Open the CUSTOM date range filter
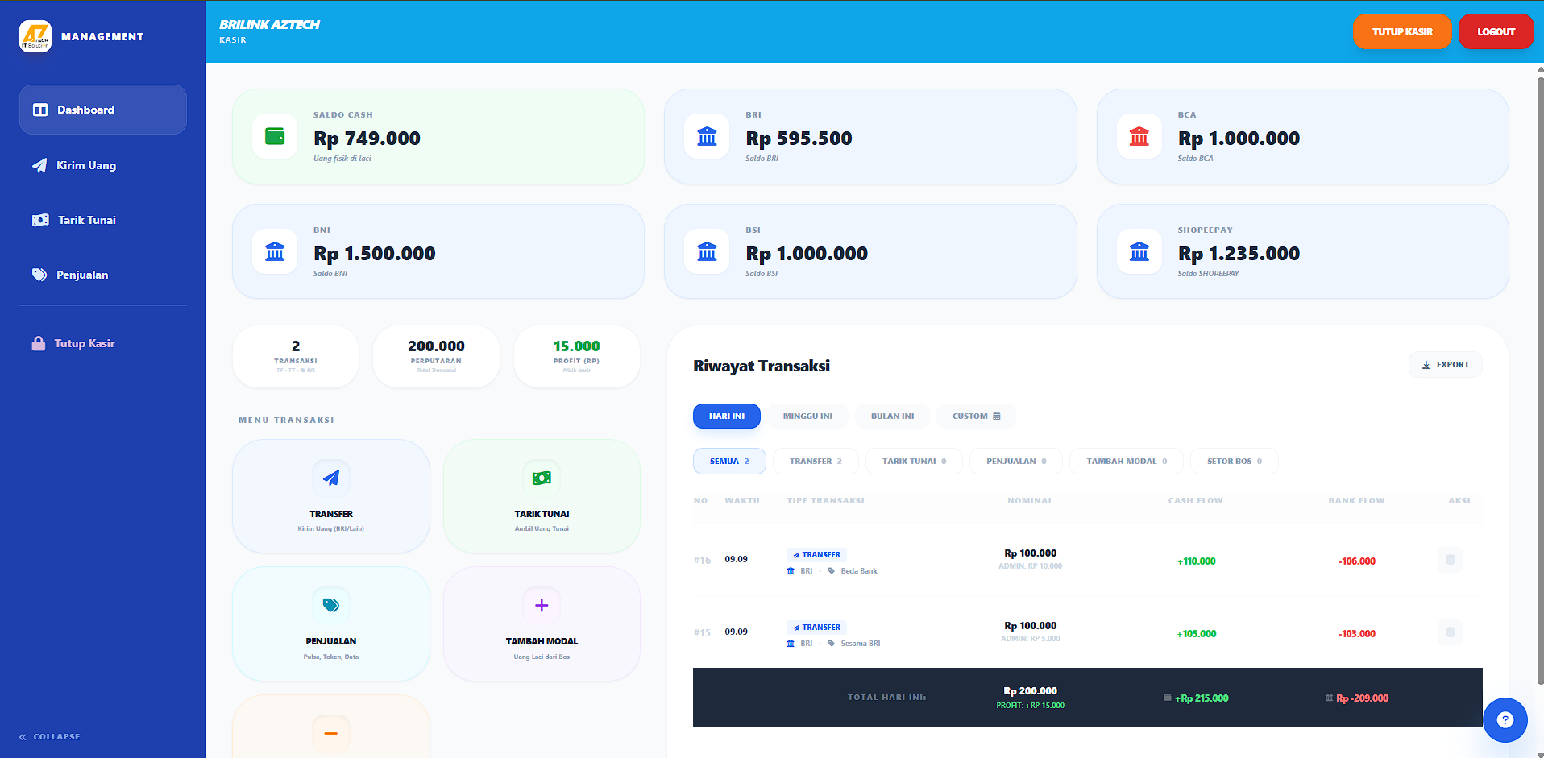Image resolution: width=1544 pixels, height=758 pixels. pos(976,416)
